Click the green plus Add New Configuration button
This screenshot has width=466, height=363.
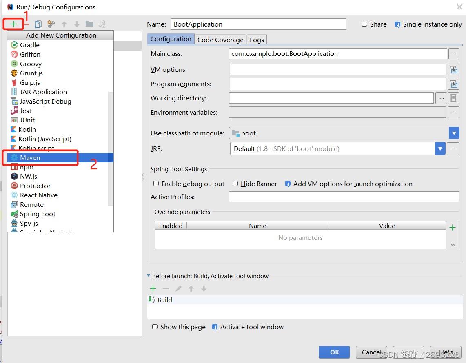[13, 24]
